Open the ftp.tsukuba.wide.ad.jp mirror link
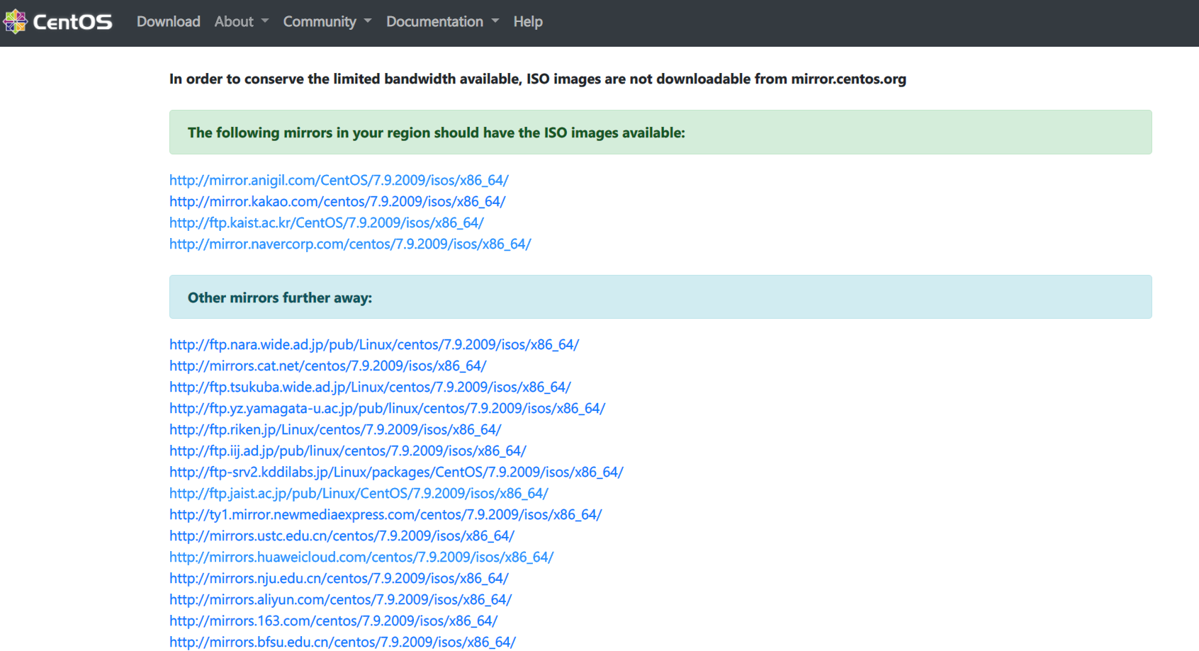This screenshot has height=651, width=1199. coord(370,387)
